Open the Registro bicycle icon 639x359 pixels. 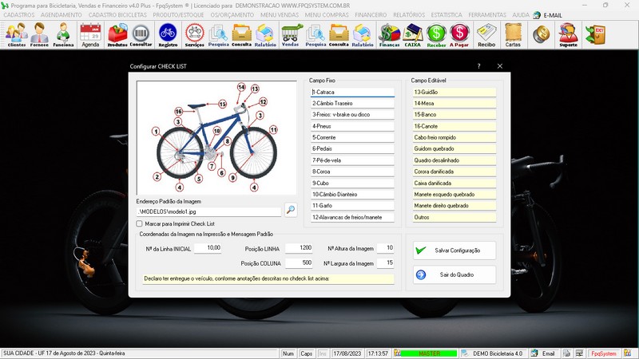click(168, 35)
